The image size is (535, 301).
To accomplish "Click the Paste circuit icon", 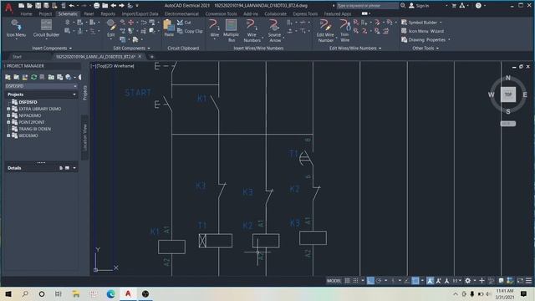I will pyautogui.click(x=169, y=28).
